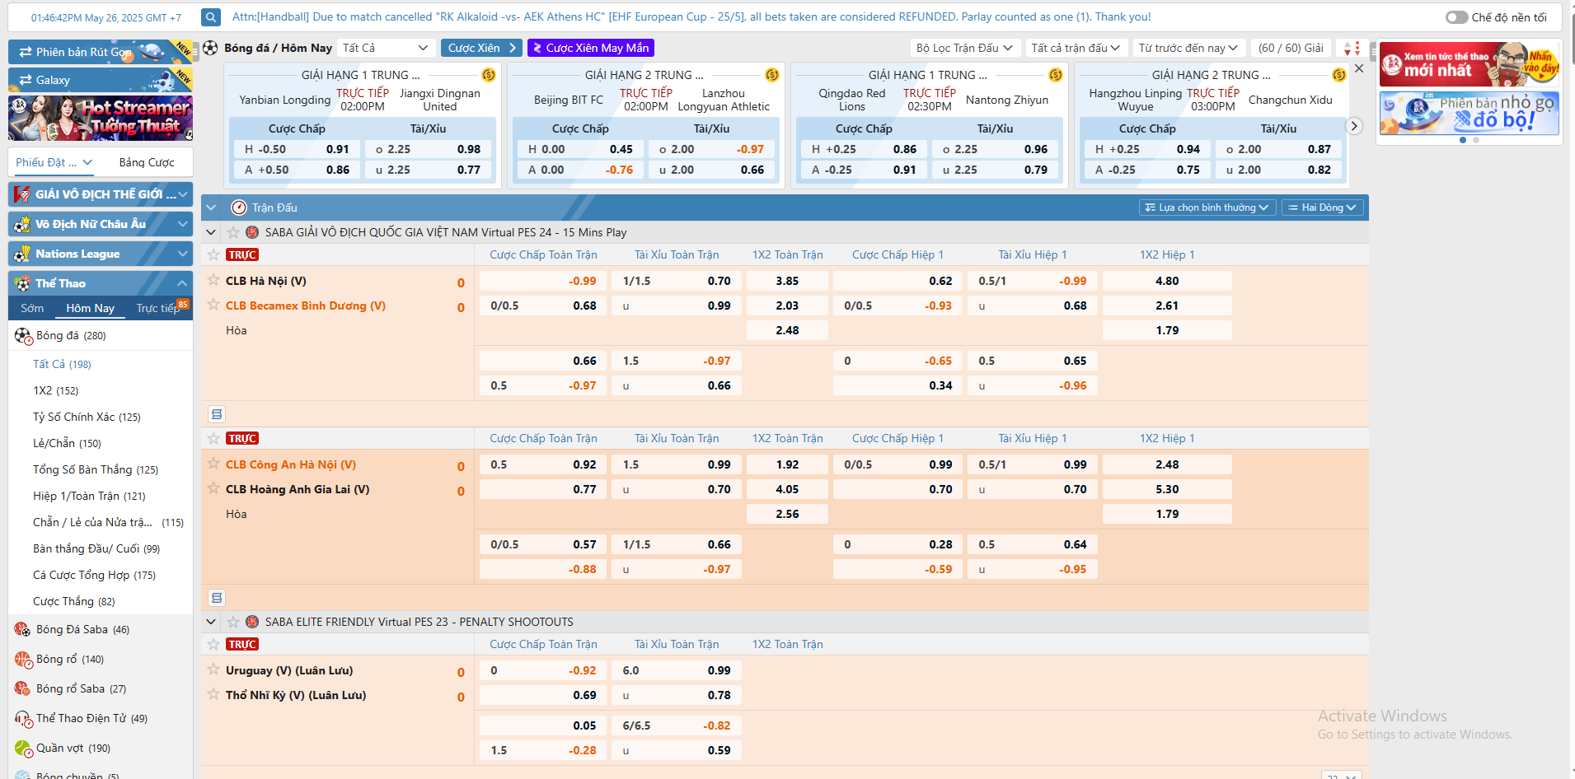Expand the Hai Dòng display dropdown

tap(1322, 208)
